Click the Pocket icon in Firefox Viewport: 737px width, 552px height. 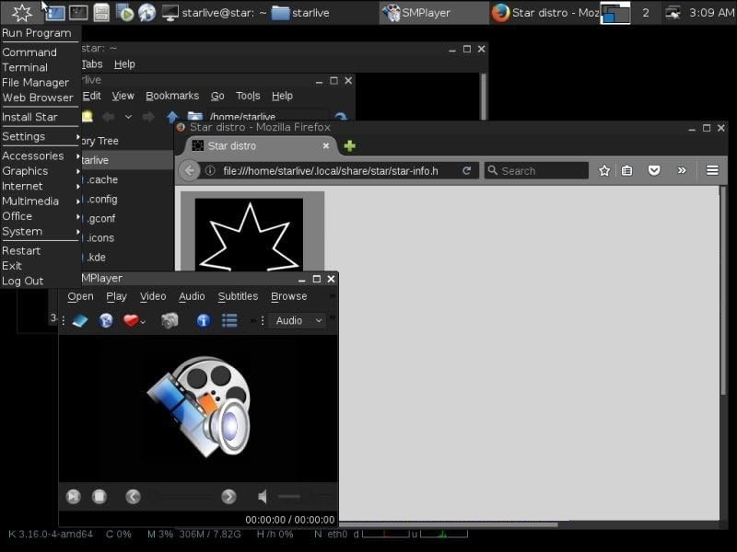654,170
